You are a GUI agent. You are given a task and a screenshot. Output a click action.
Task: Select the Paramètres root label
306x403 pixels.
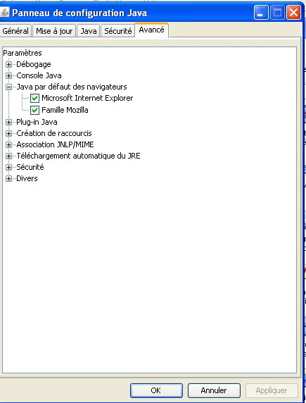point(23,53)
